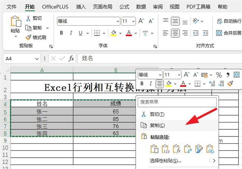Open the clipboard group dialog launcher
The height and width of the screenshot is (169, 242).
[x=51, y=47]
